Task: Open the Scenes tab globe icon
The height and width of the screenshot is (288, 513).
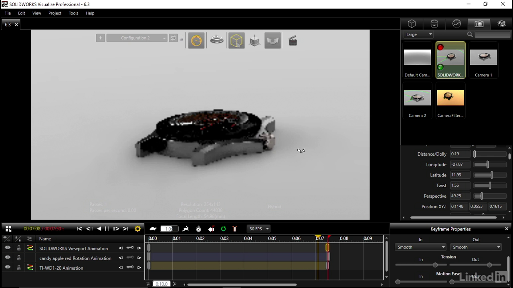Action: [456, 24]
